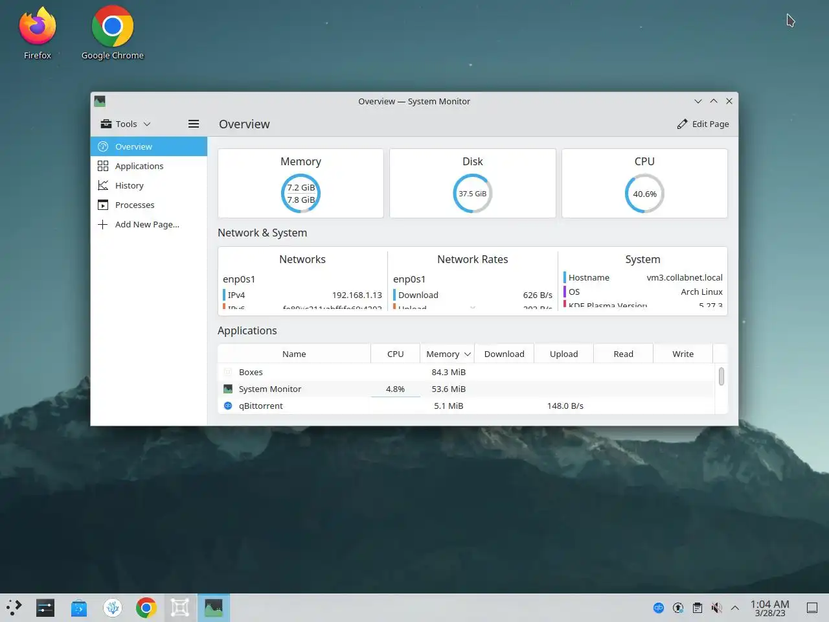This screenshot has height=622, width=829.
Task: Click the History chart icon in sidebar
Action: point(103,185)
